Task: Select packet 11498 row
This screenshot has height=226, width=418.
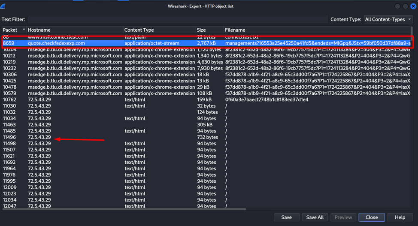Action: coord(206,143)
